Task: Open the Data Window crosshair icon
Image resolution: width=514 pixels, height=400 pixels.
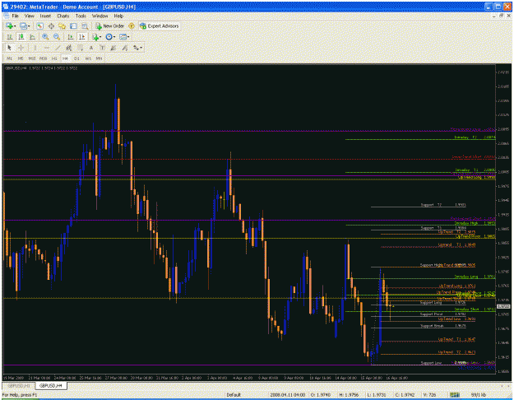Action: pos(51,26)
